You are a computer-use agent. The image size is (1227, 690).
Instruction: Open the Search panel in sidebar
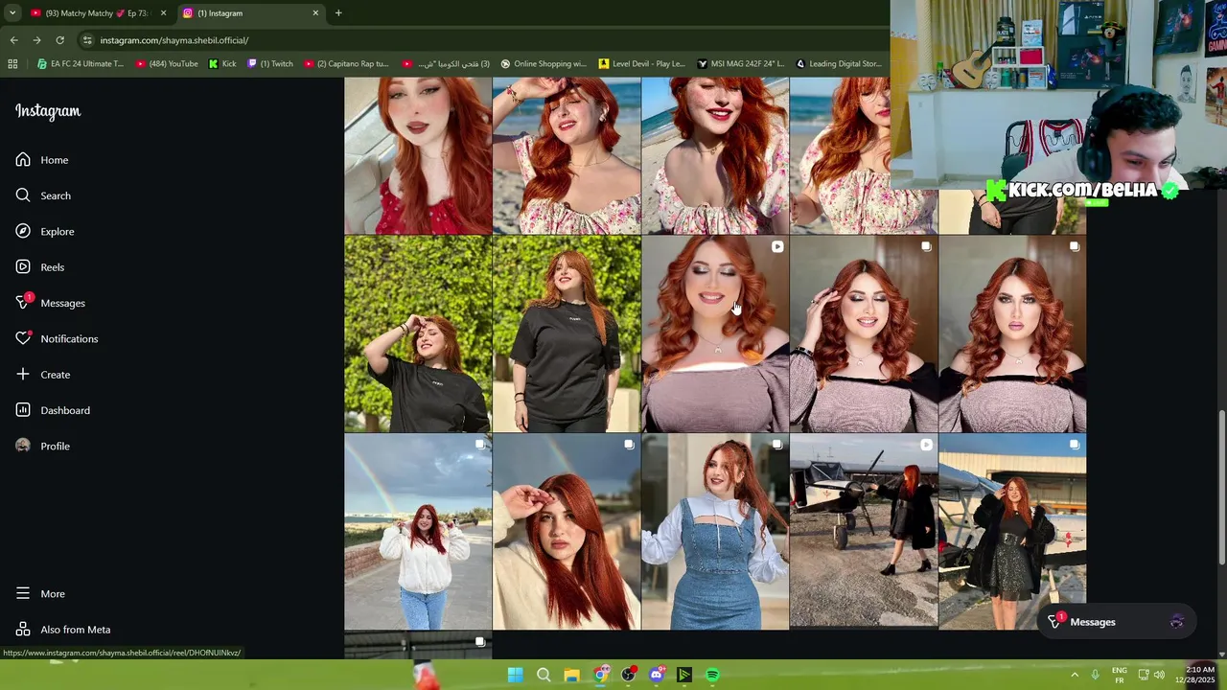click(x=43, y=195)
